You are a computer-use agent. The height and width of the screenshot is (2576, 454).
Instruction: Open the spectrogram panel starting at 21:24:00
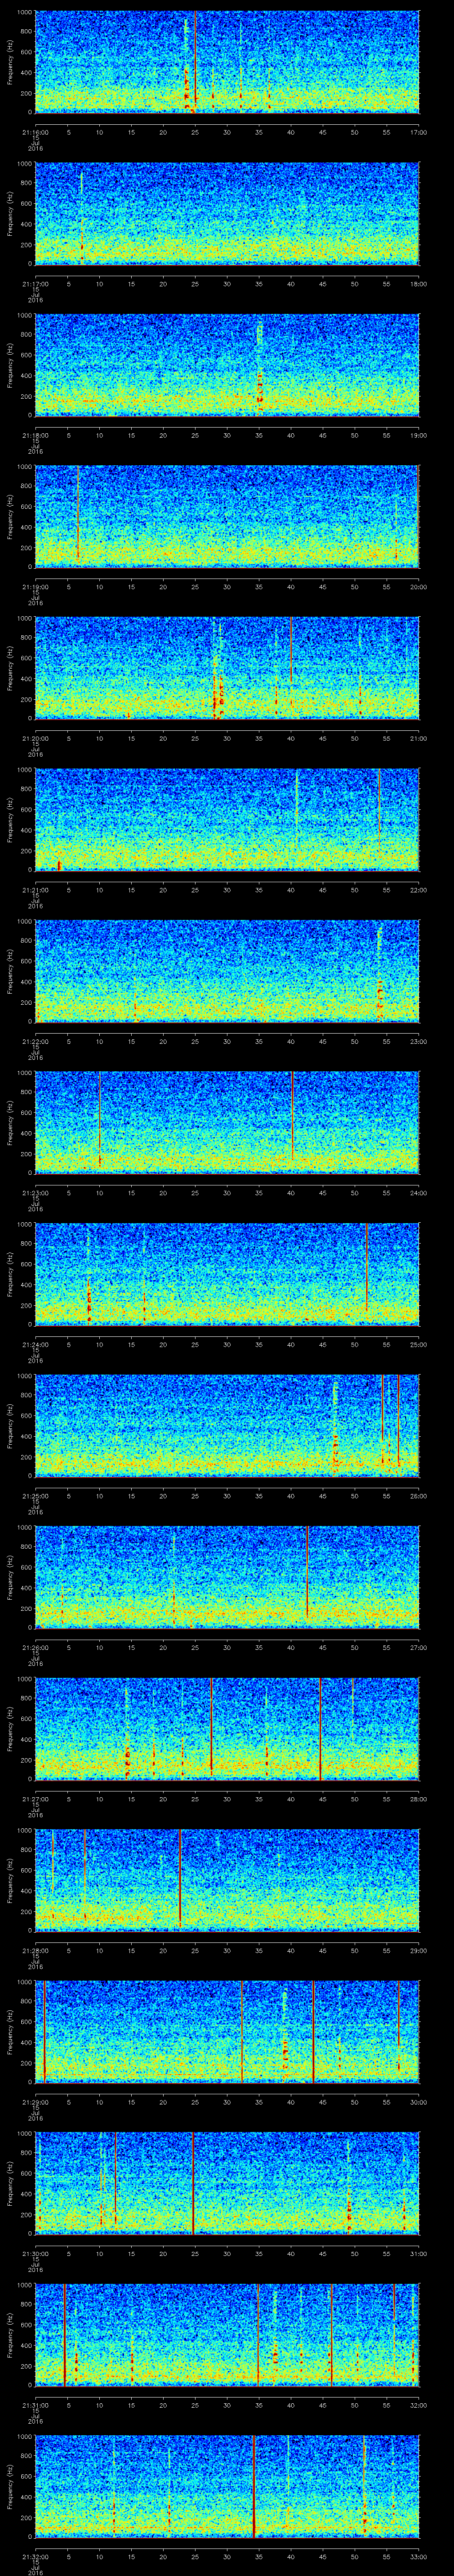pos(227,1274)
